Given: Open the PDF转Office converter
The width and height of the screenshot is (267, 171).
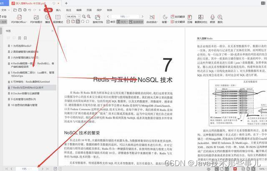Looking at the screenshot, I should pyautogui.click(x=19, y=19).
